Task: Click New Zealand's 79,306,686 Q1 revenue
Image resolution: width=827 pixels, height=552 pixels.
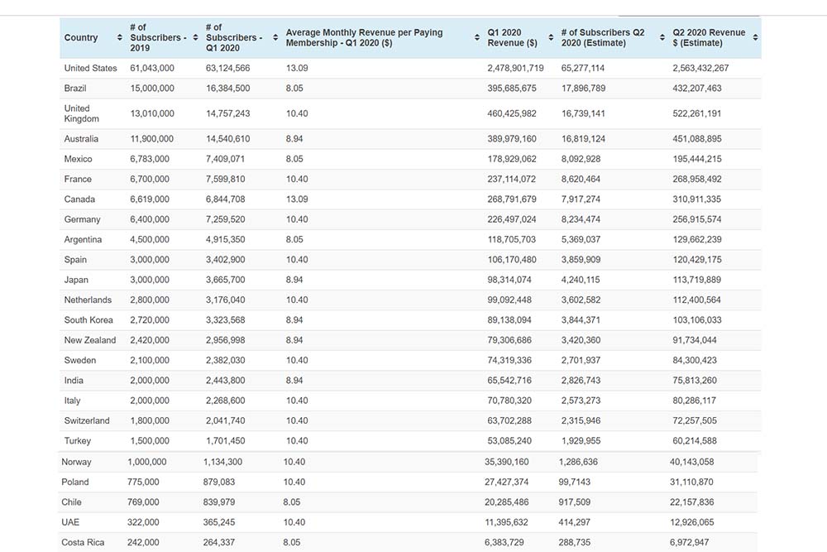Action: point(509,340)
